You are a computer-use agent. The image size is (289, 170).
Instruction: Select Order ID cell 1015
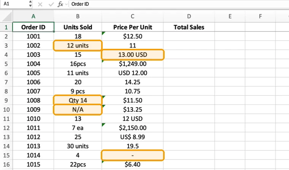click(x=33, y=164)
